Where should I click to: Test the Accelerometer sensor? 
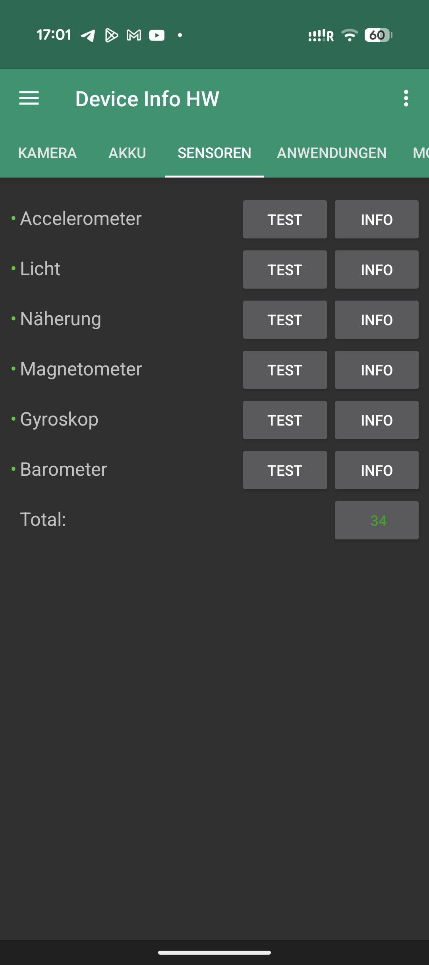click(x=285, y=219)
